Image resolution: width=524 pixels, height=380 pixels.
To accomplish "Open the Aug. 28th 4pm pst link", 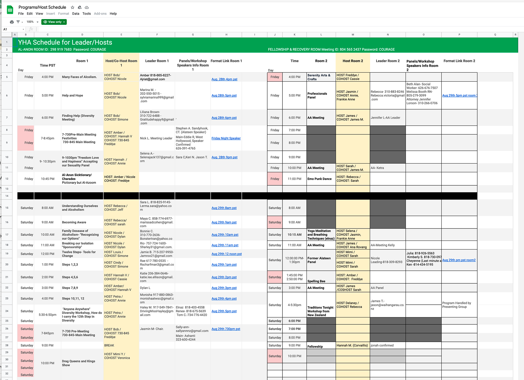I will (x=224, y=79).
